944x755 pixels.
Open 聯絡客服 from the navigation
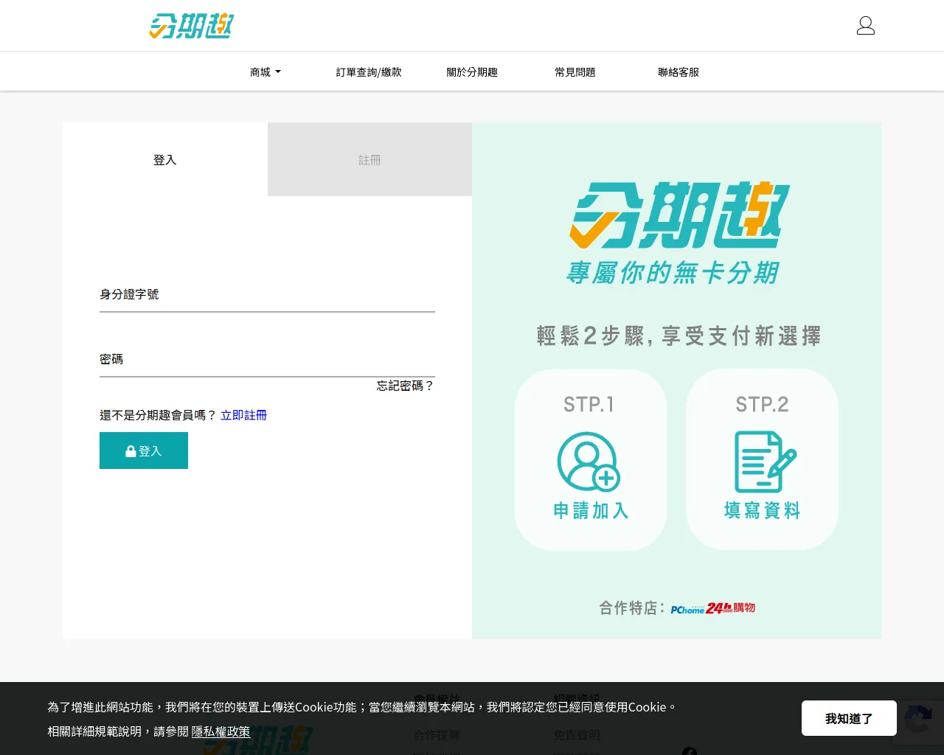click(x=678, y=72)
